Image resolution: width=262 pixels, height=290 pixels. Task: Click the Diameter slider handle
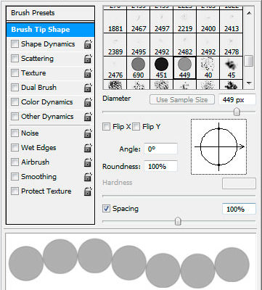tap(237, 112)
